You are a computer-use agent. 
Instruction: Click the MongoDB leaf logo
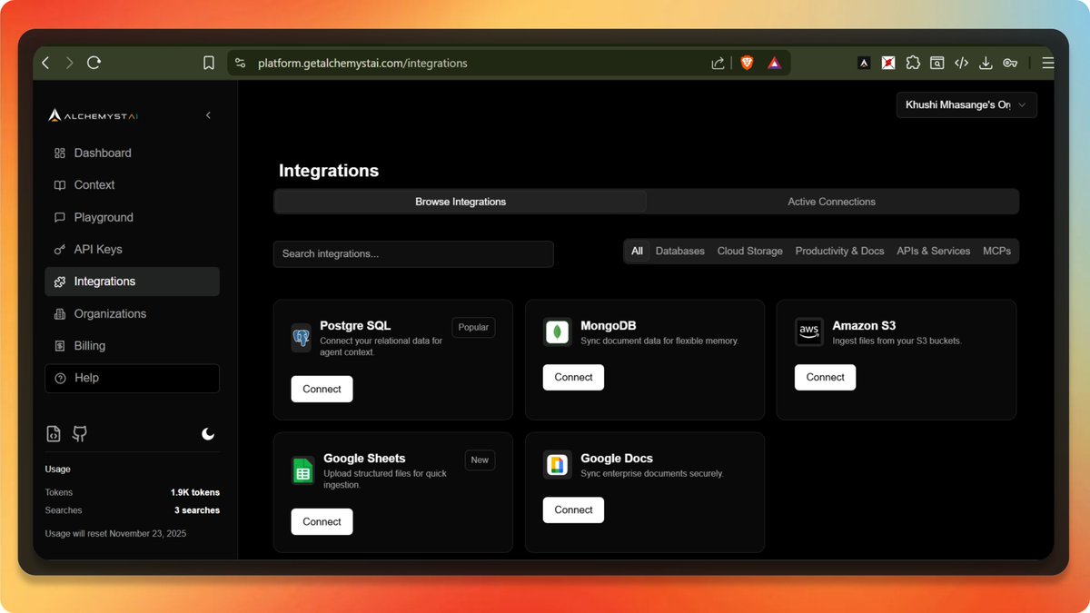[557, 332]
